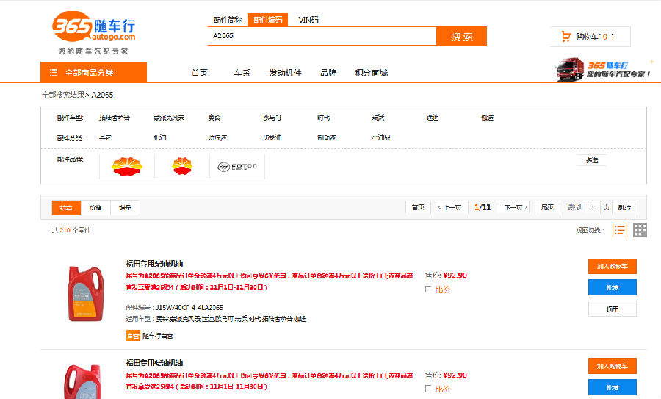Click the ¥92.90 price on first product
Image resolution: width=661 pixels, height=399 pixels.
tap(455, 276)
